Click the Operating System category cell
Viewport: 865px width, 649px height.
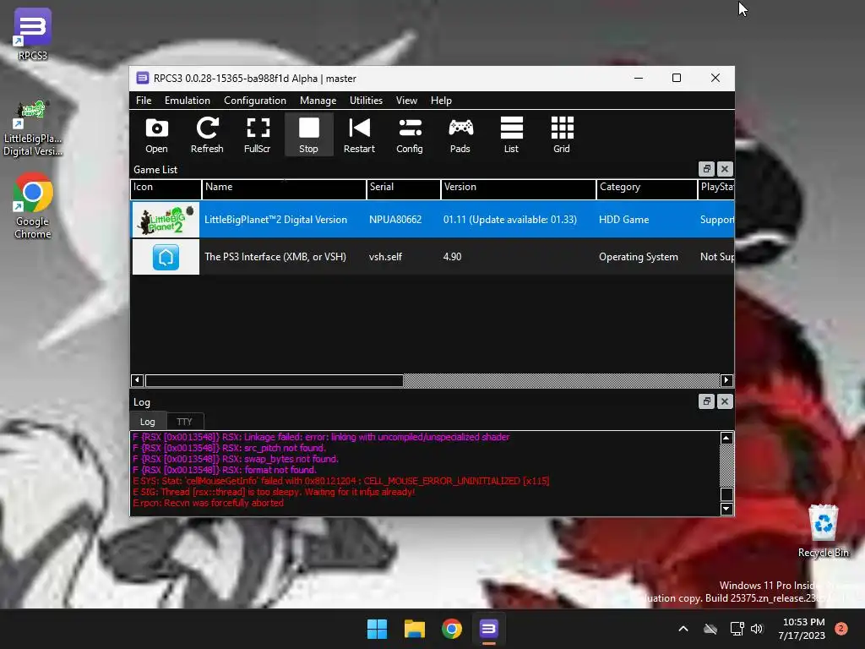point(639,257)
